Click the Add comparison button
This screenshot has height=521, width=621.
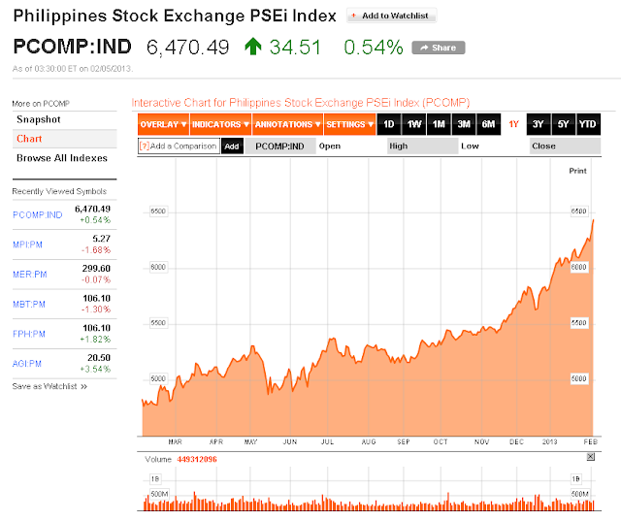point(232,147)
